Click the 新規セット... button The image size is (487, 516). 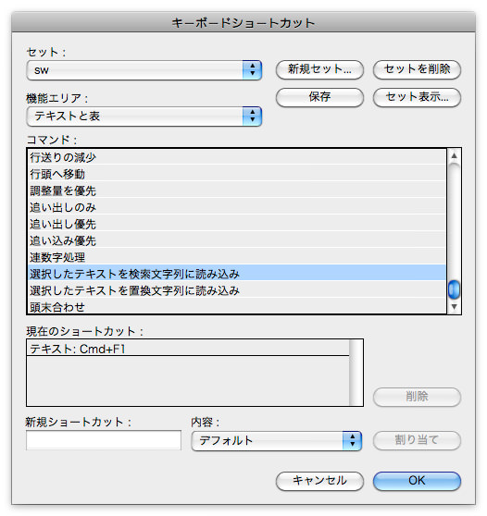pyautogui.click(x=319, y=69)
